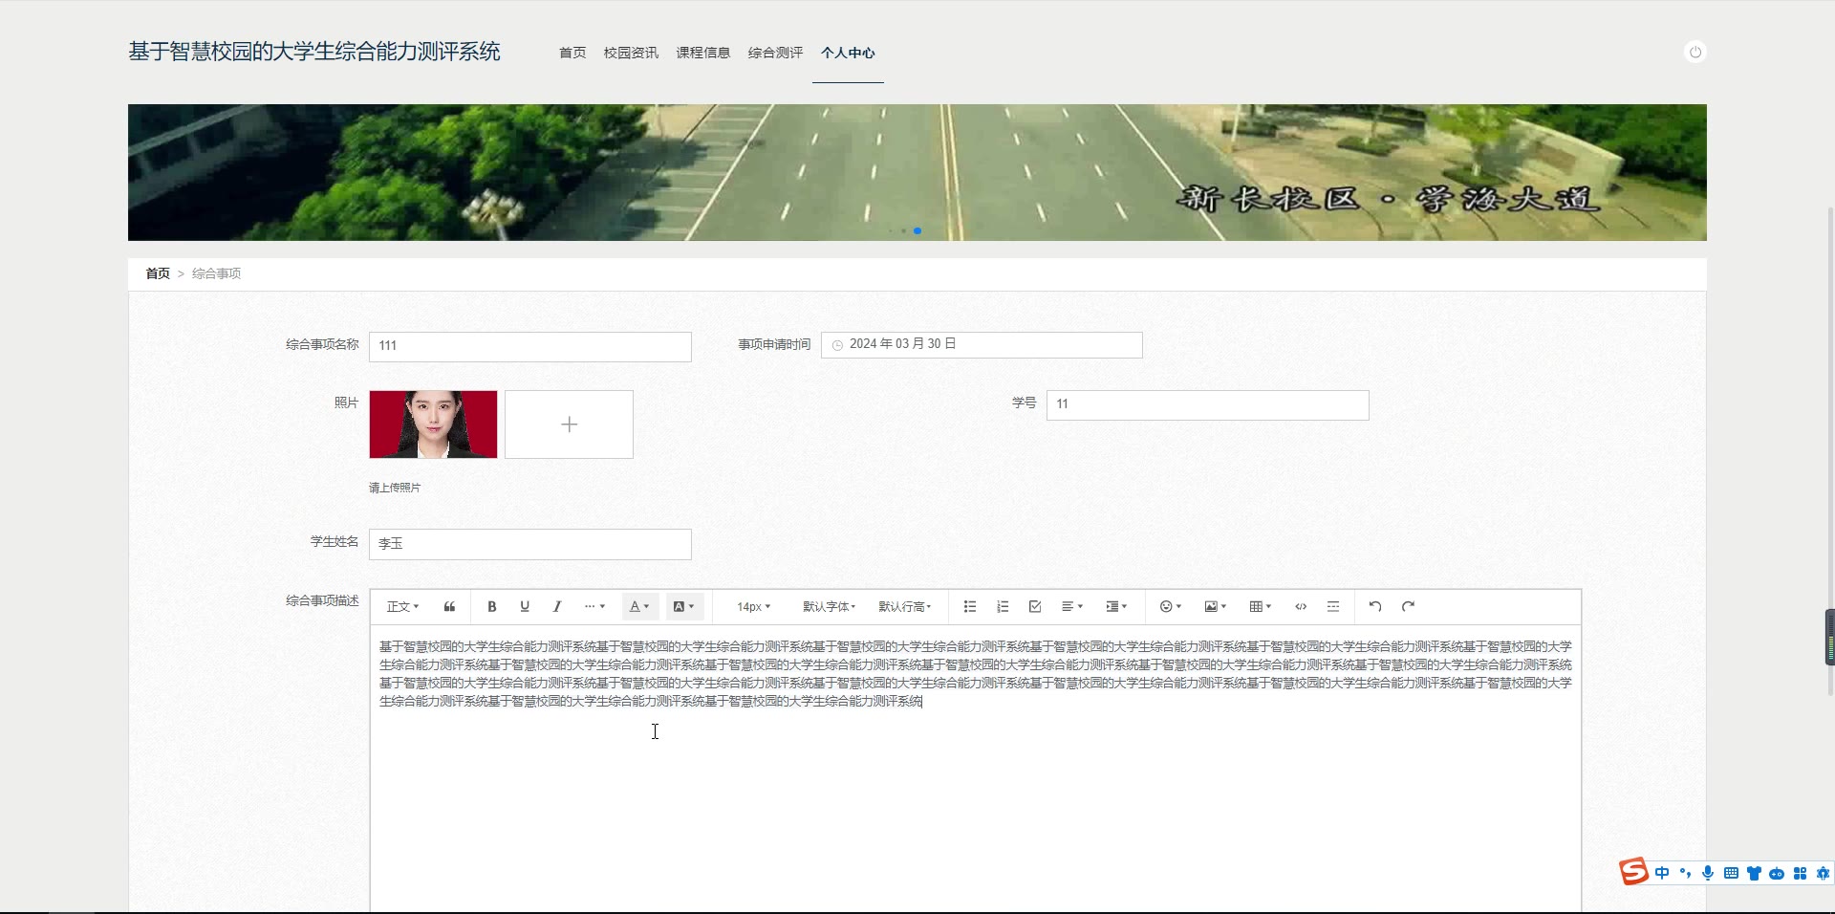This screenshot has width=1835, height=914.
Task: Toggle italic text style
Action: [557, 606]
